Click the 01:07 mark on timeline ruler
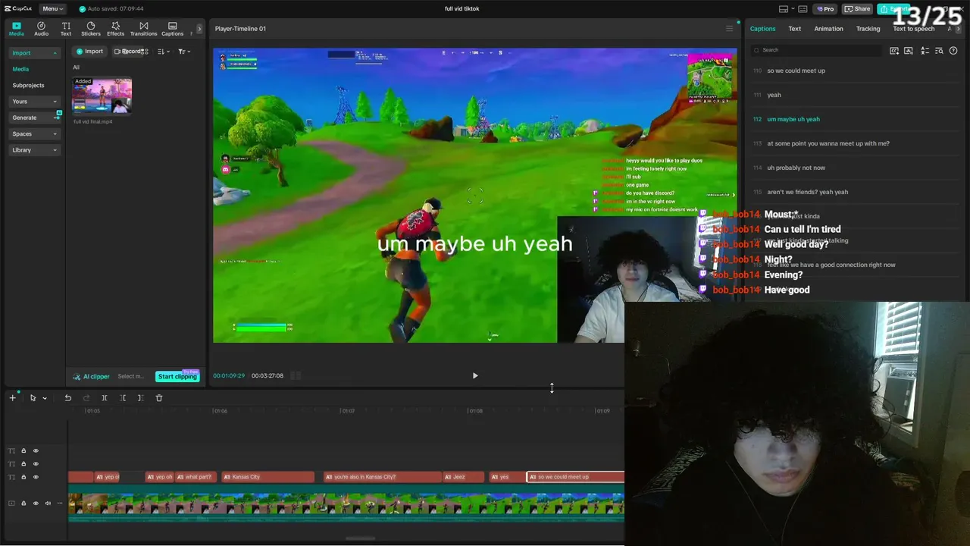Image resolution: width=970 pixels, height=546 pixels. click(x=347, y=411)
